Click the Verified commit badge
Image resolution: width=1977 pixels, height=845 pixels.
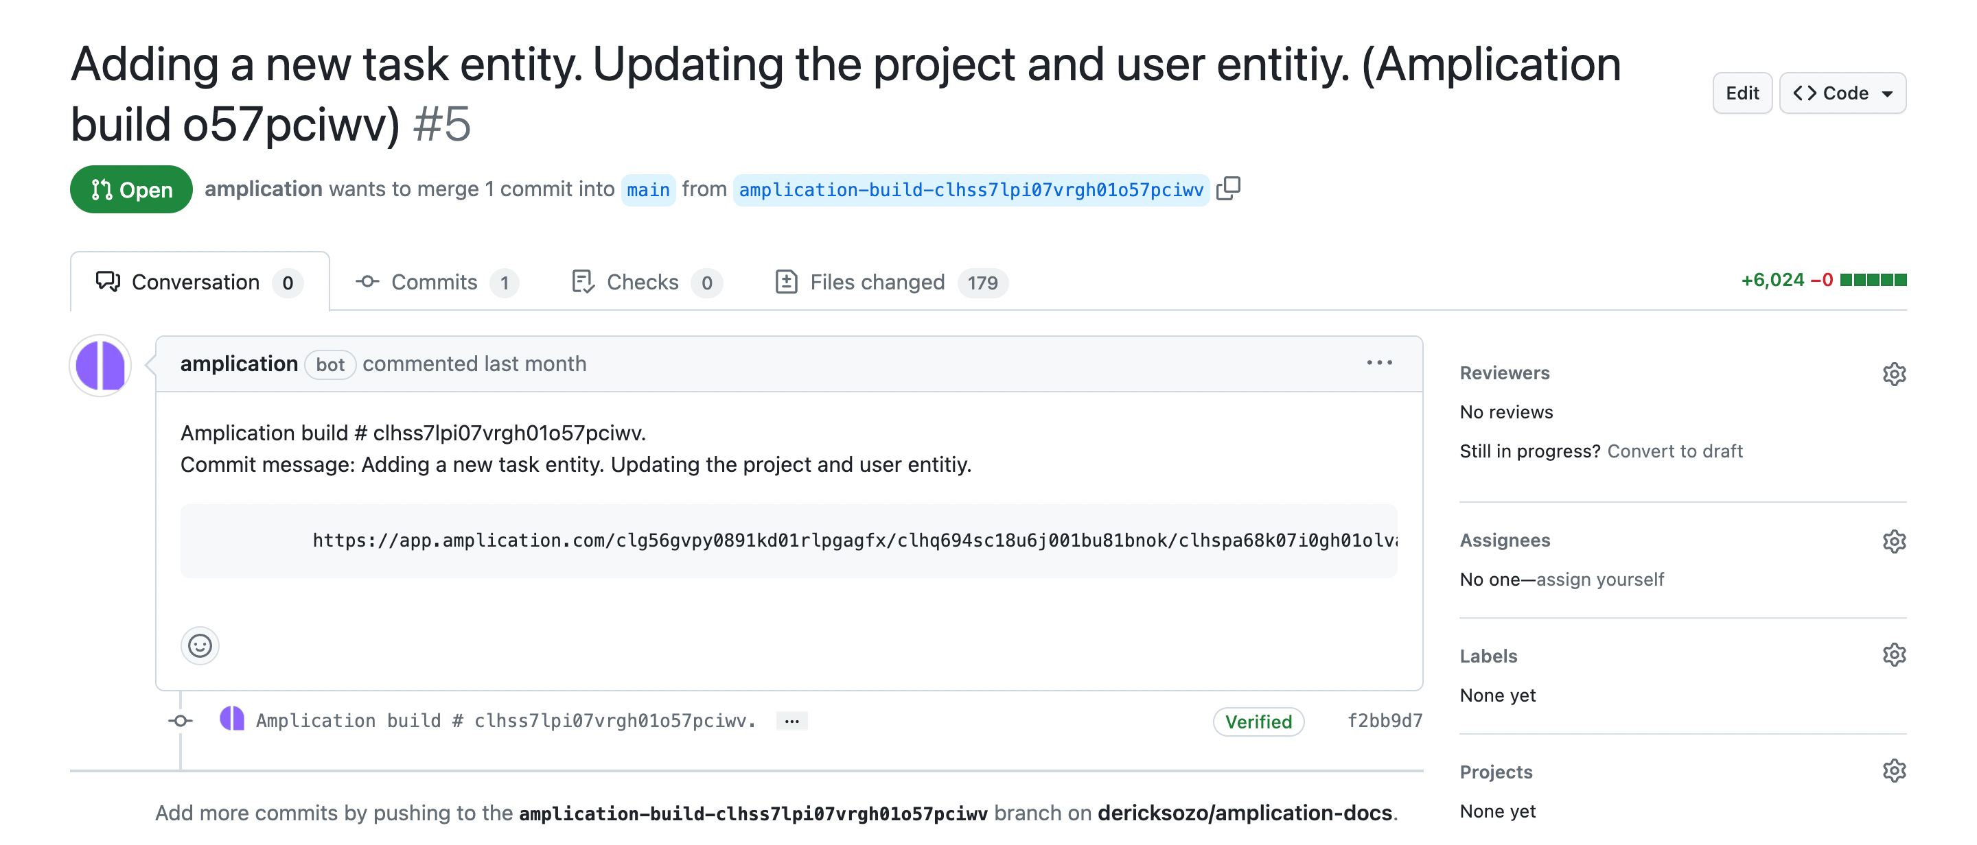click(1258, 722)
